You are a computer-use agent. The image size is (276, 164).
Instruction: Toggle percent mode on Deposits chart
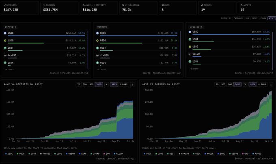[106, 84]
